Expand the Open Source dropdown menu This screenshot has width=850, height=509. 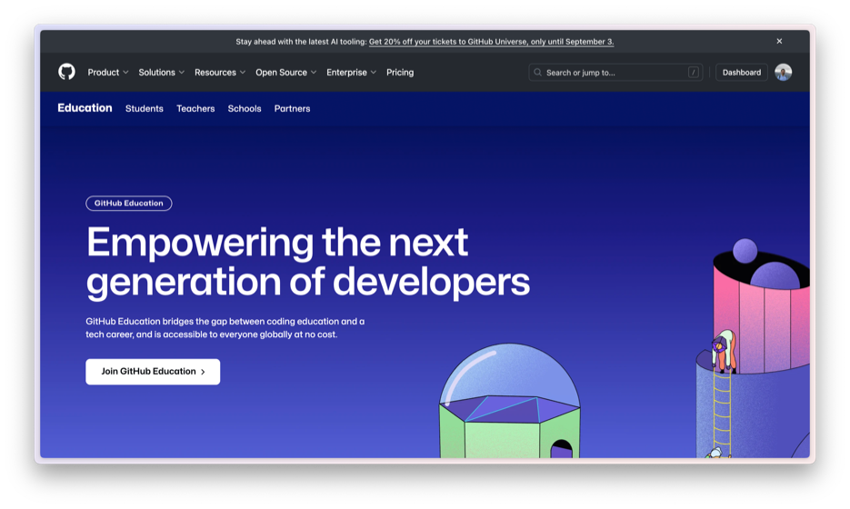click(285, 72)
